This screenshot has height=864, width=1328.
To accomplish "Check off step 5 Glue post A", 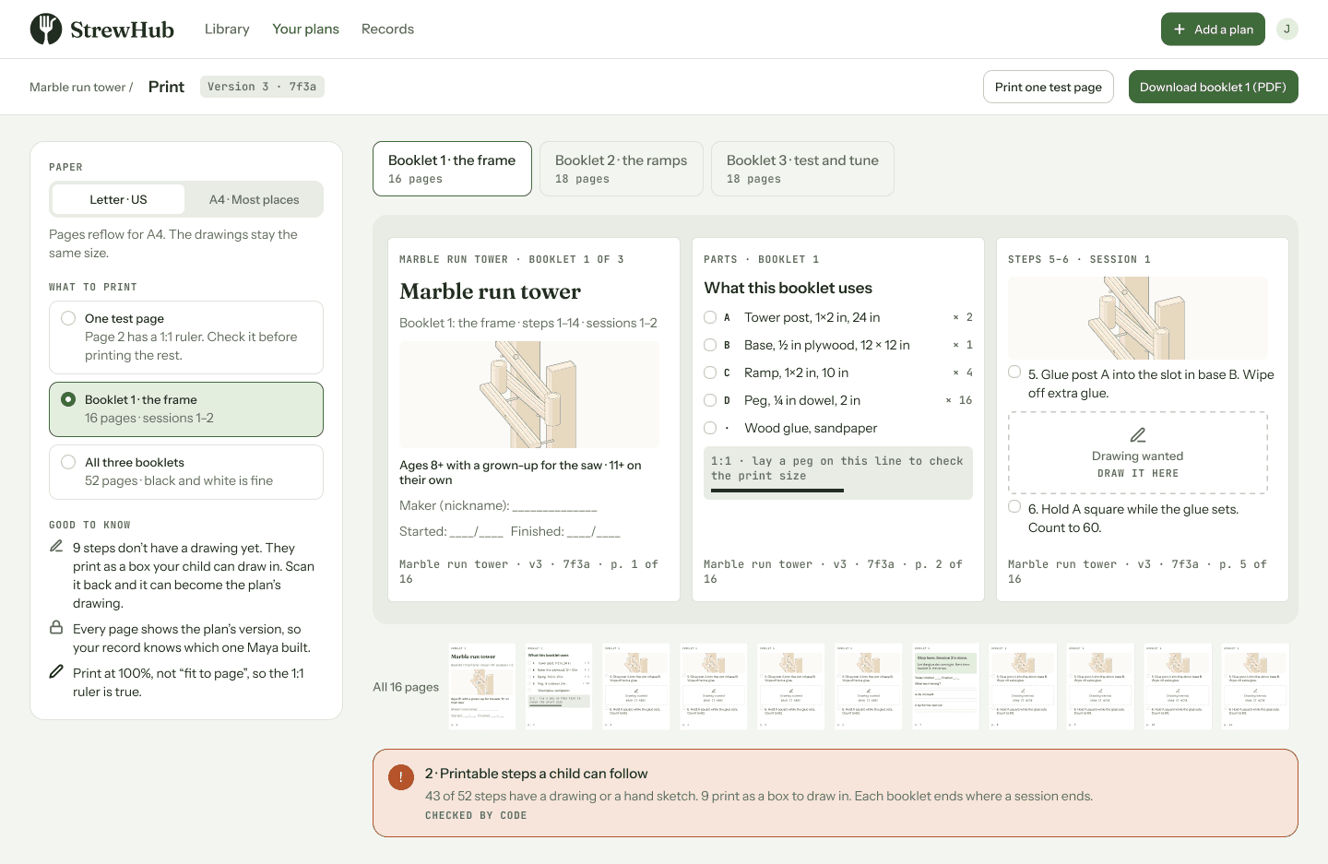I will 1014,372.
